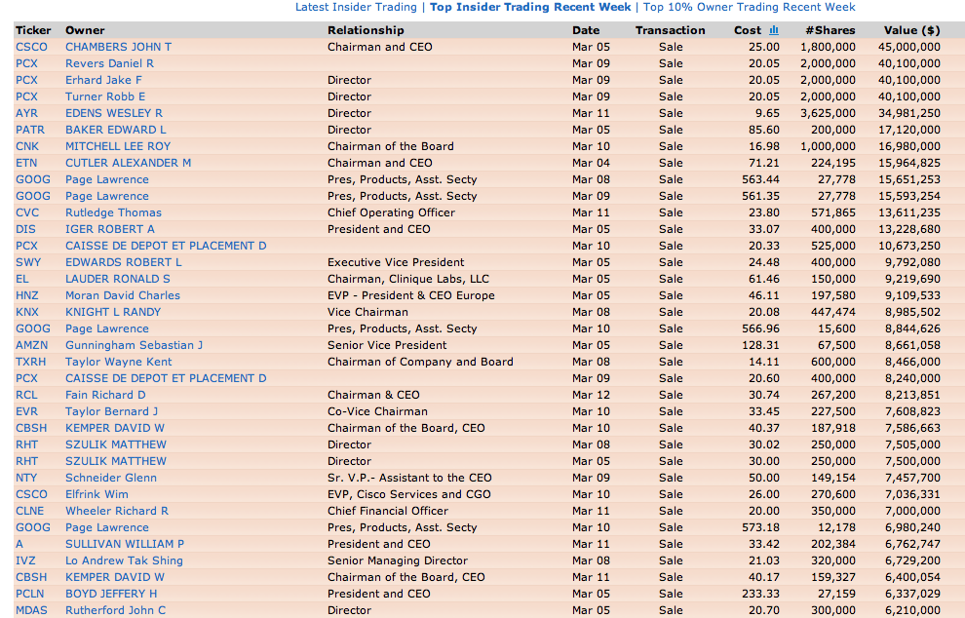Image resolution: width=965 pixels, height=618 pixels.
Task: Open the TXRH ticker link
Action: tap(30, 362)
